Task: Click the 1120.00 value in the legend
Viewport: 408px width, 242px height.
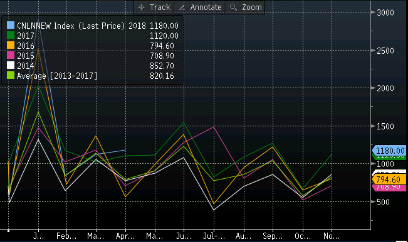Action: coord(164,36)
